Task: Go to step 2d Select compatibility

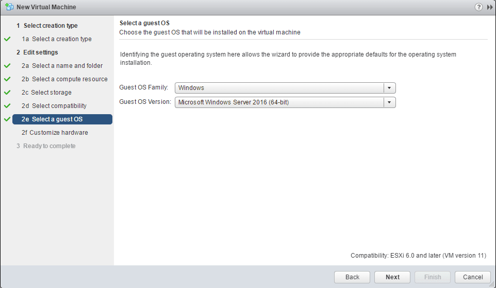Action: tap(54, 105)
